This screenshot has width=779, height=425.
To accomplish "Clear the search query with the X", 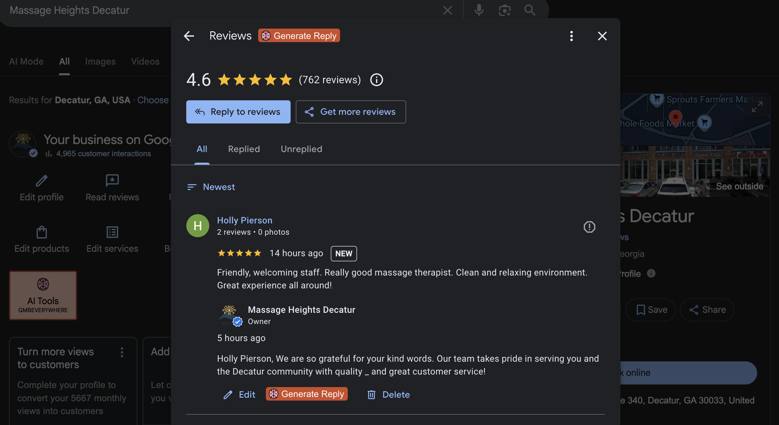I will click(447, 10).
